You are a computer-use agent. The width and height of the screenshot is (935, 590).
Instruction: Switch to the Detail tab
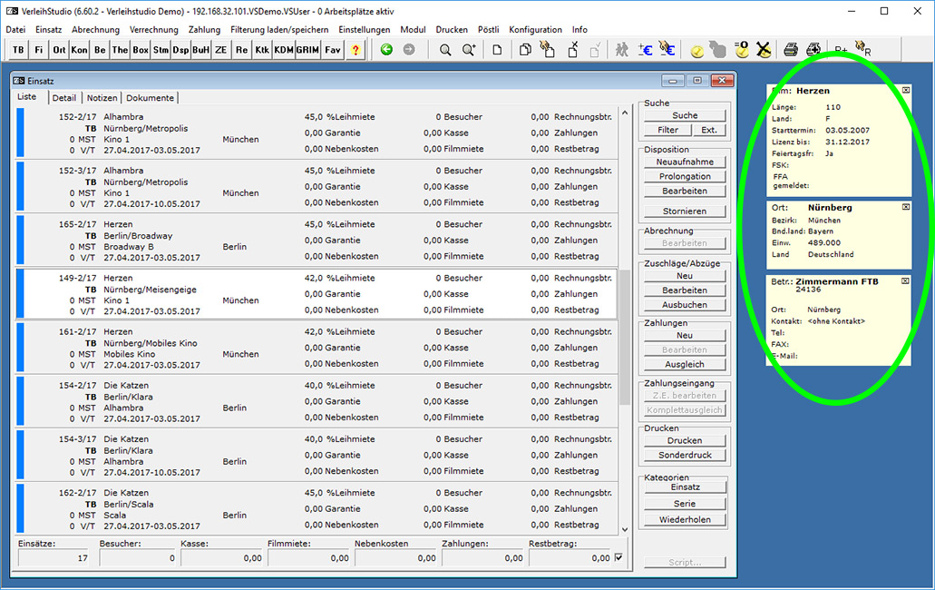(63, 98)
